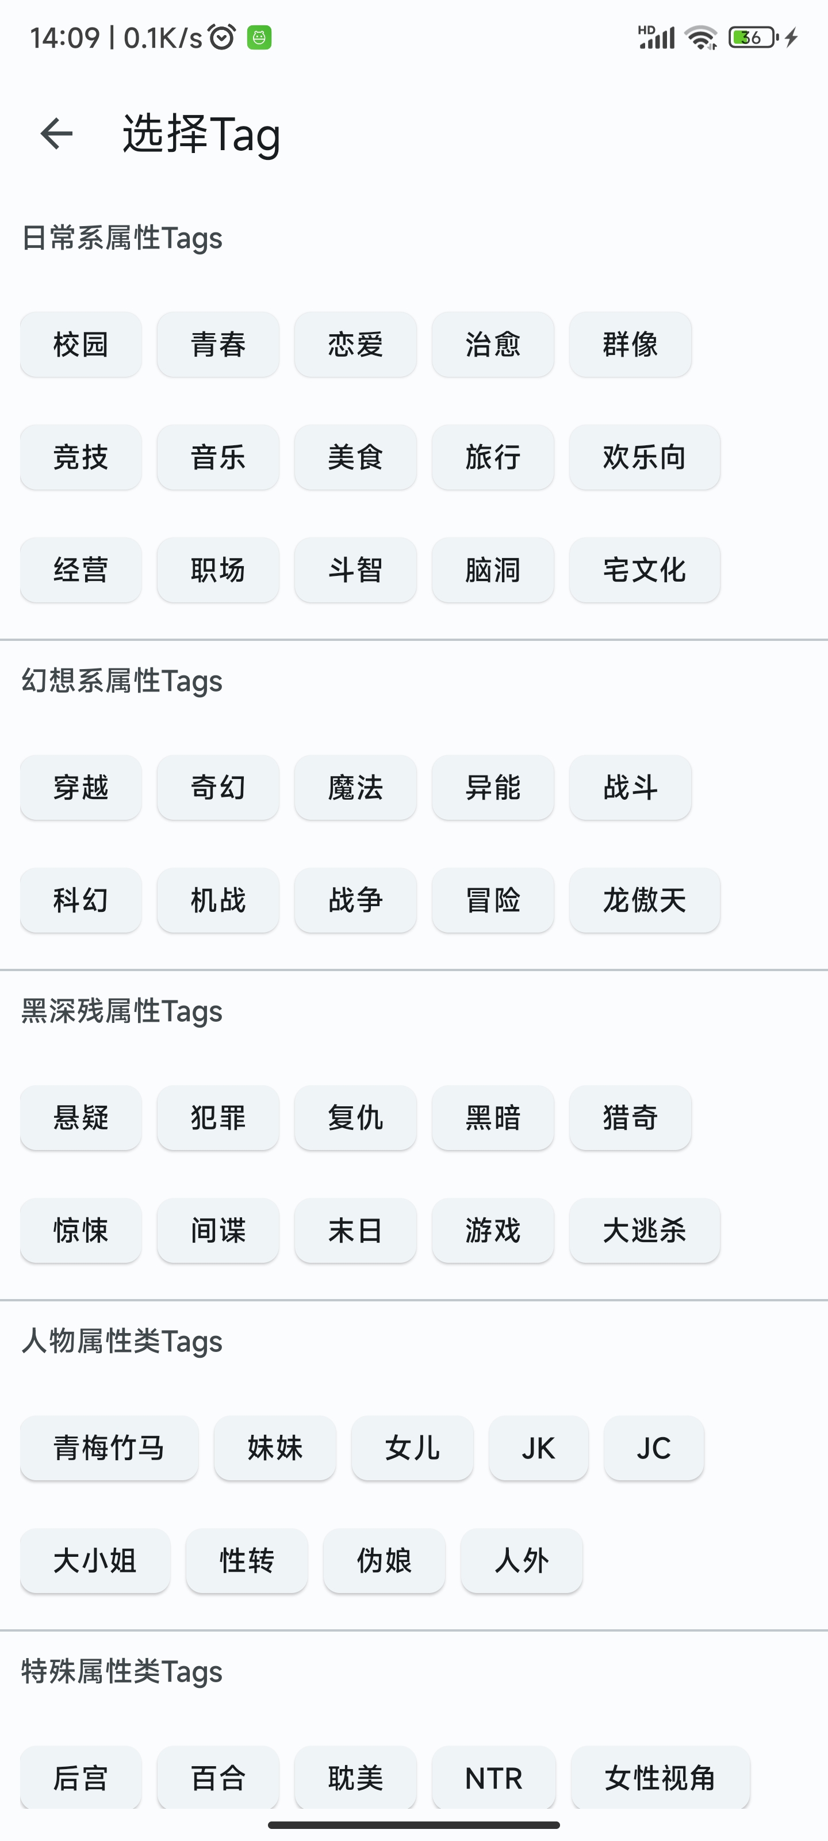
Task: Tap the battery indicator icon
Action: point(752,37)
